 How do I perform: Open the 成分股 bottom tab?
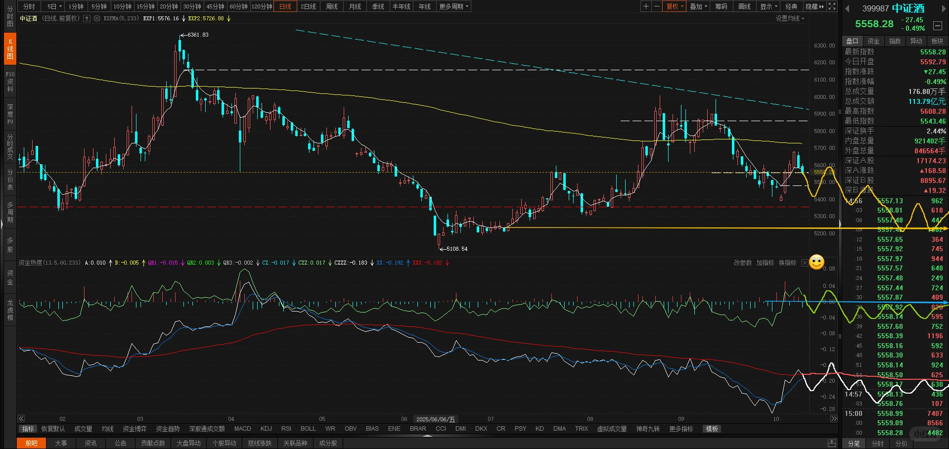point(328,443)
